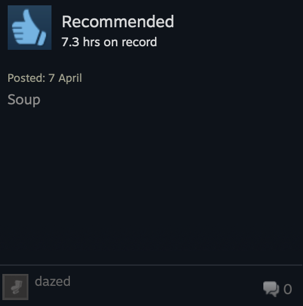Select the 7.3 hrs on record text
This screenshot has height=306, width=303.
point(109,42)
